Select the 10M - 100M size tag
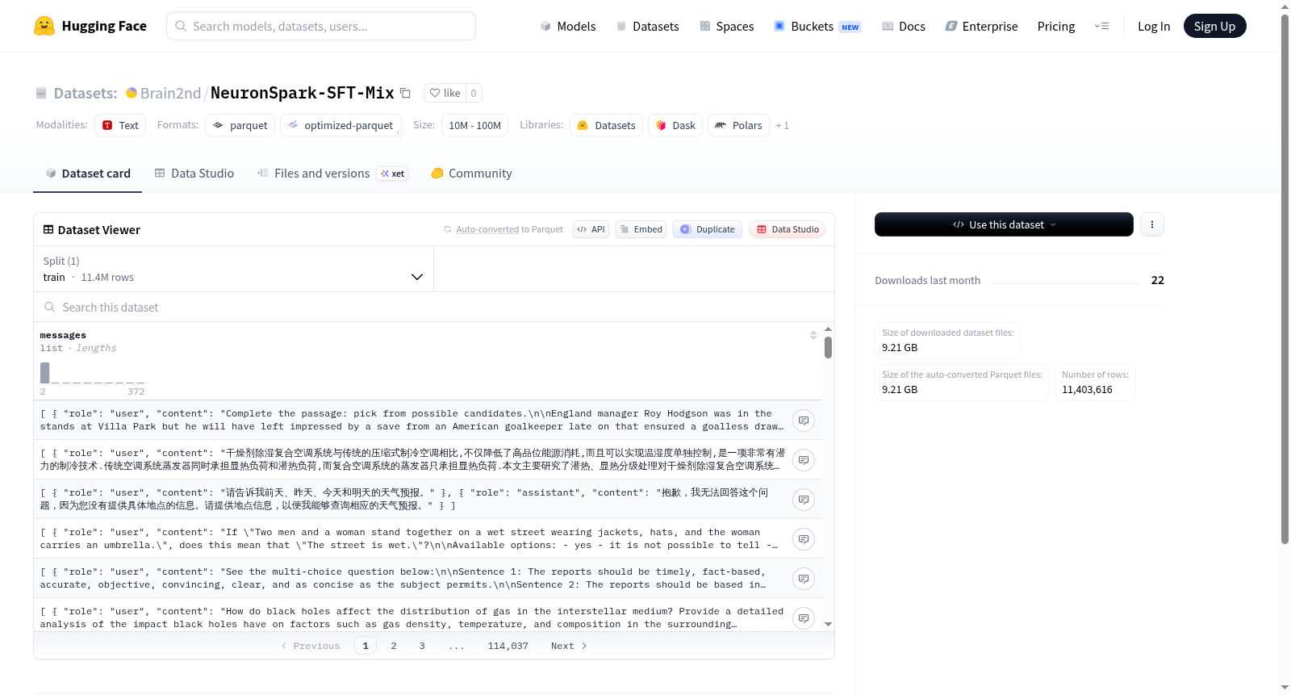This screenshot has width=1291, height=695. tap(474, 125)
